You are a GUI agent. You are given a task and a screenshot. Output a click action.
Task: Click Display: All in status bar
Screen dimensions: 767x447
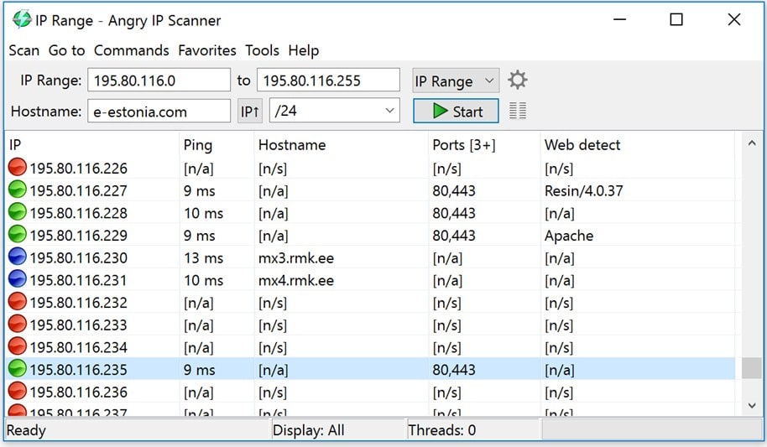pos(308,430)
